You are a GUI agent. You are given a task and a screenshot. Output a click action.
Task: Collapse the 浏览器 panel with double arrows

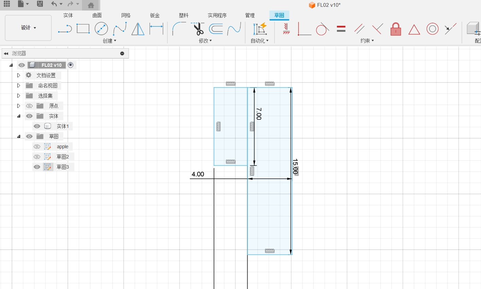click(x=6, y=53)
